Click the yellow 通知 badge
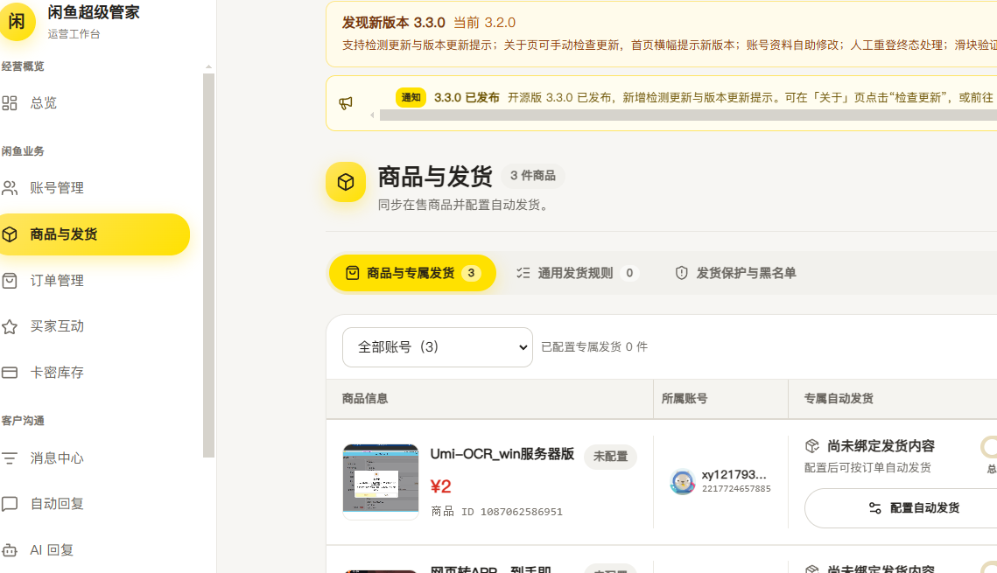 point(411,97)
